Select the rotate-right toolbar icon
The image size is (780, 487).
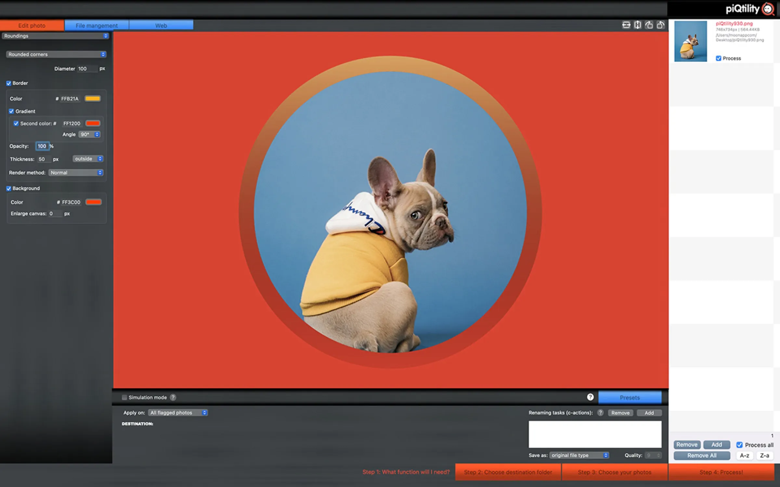point(661,25)
